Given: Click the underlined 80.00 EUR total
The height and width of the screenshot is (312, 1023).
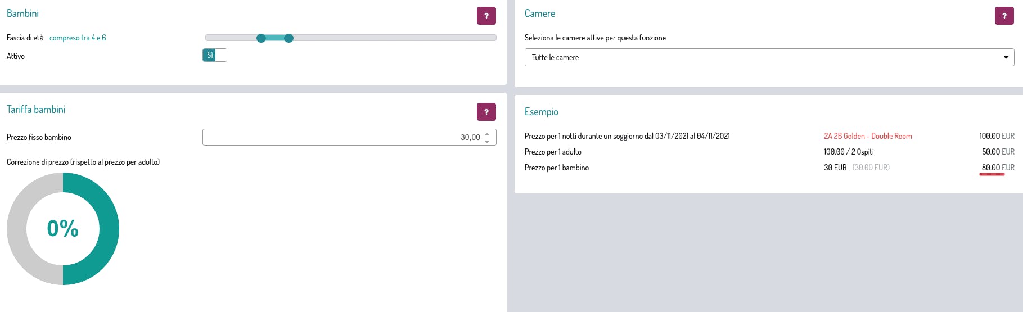Looking at the screenshot, I should coord(998,168).
